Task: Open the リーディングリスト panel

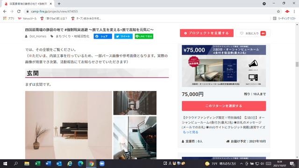Action: [285, 19]
